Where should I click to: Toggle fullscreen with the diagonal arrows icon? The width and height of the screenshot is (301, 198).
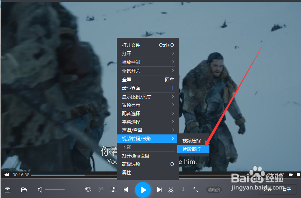coord(196,190)
